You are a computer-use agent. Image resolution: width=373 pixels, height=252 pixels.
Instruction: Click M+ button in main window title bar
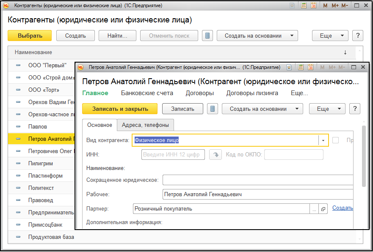click(x=335, y=5)
